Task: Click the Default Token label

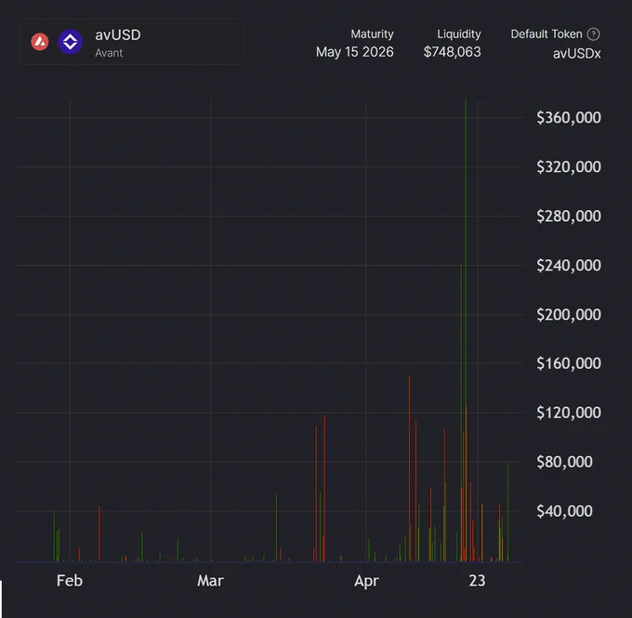Action: pyautogui.click(x=546, y=34)
